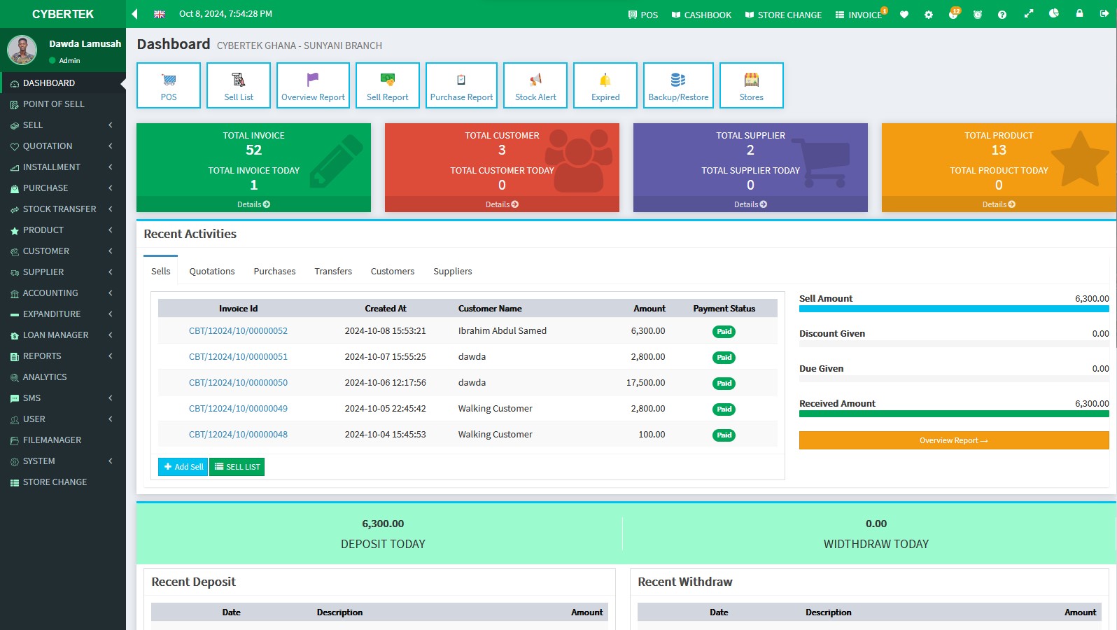Toggle fullscreen with the expand arrows icon

click(1028, 14)
